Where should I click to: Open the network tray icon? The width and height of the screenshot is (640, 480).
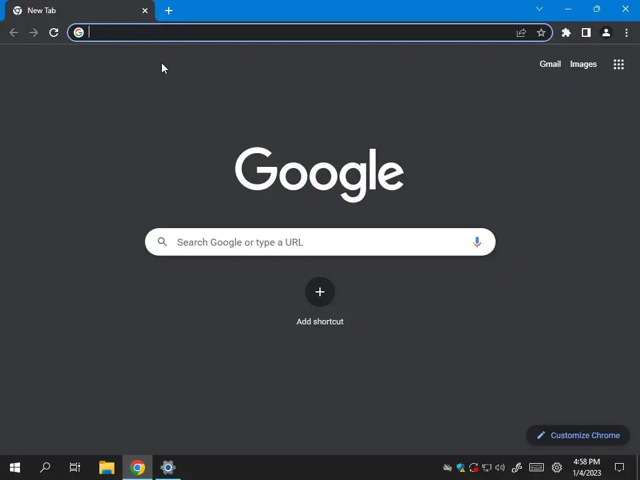(x=487, y=467)
